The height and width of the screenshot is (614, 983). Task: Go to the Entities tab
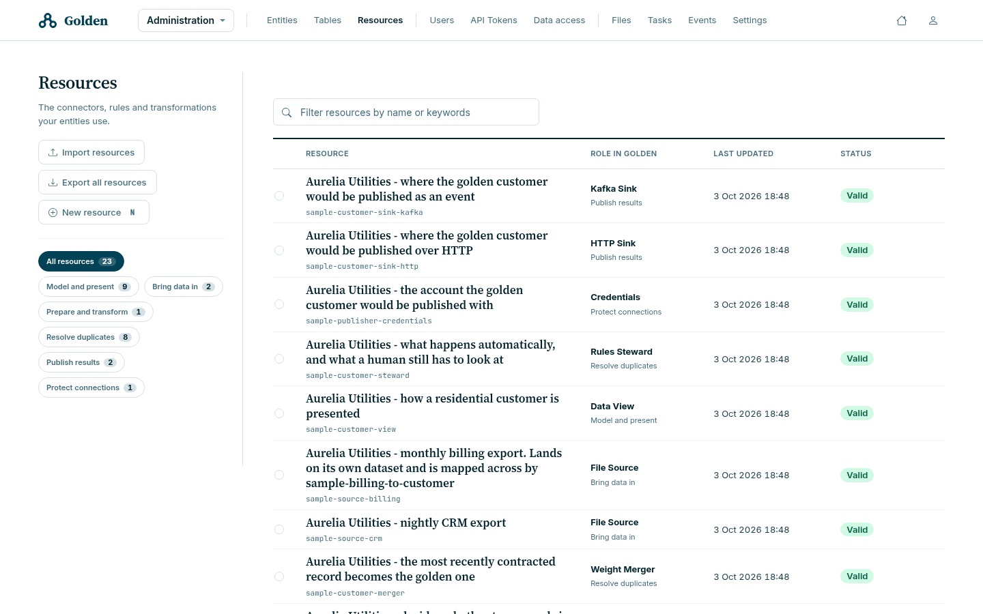click(282, 20)
